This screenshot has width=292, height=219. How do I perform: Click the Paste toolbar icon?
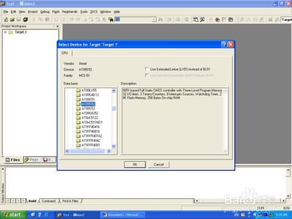pos(47,19)
